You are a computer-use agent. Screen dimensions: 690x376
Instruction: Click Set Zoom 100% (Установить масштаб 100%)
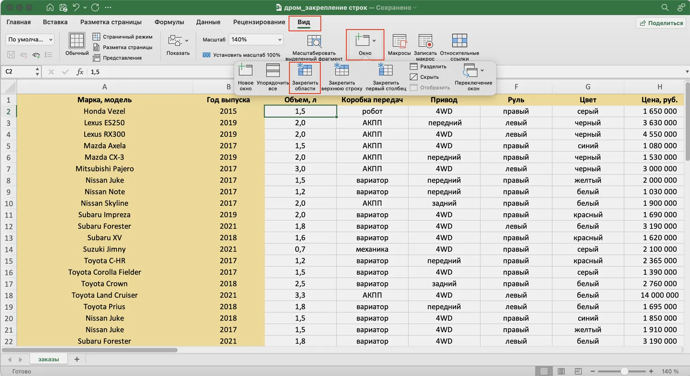[x=241, y=55]
